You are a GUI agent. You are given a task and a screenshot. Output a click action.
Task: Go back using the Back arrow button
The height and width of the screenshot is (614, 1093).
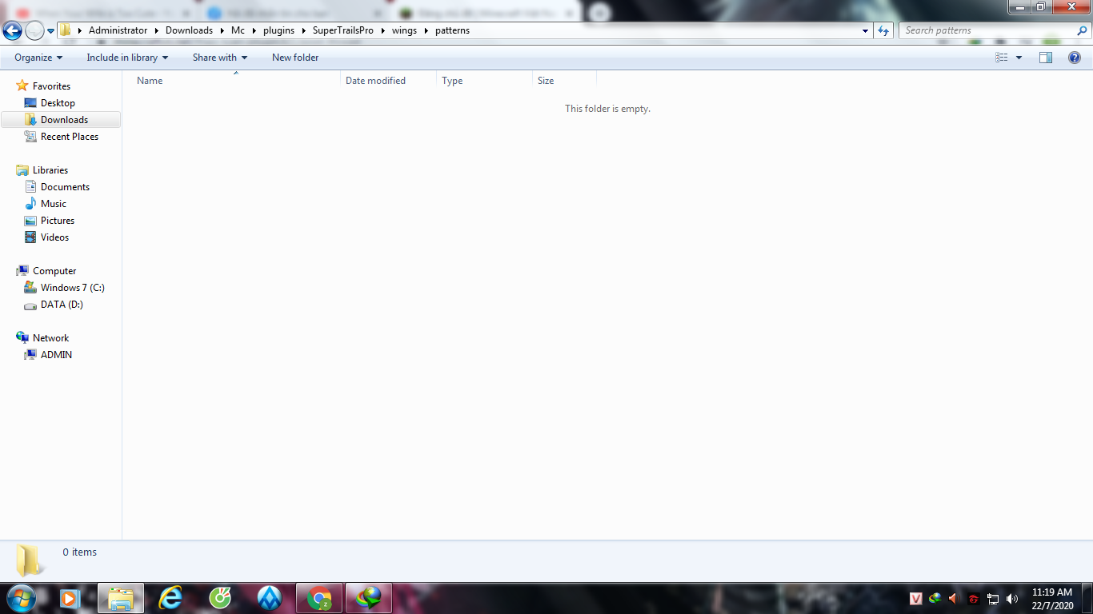tap(12, 31)
